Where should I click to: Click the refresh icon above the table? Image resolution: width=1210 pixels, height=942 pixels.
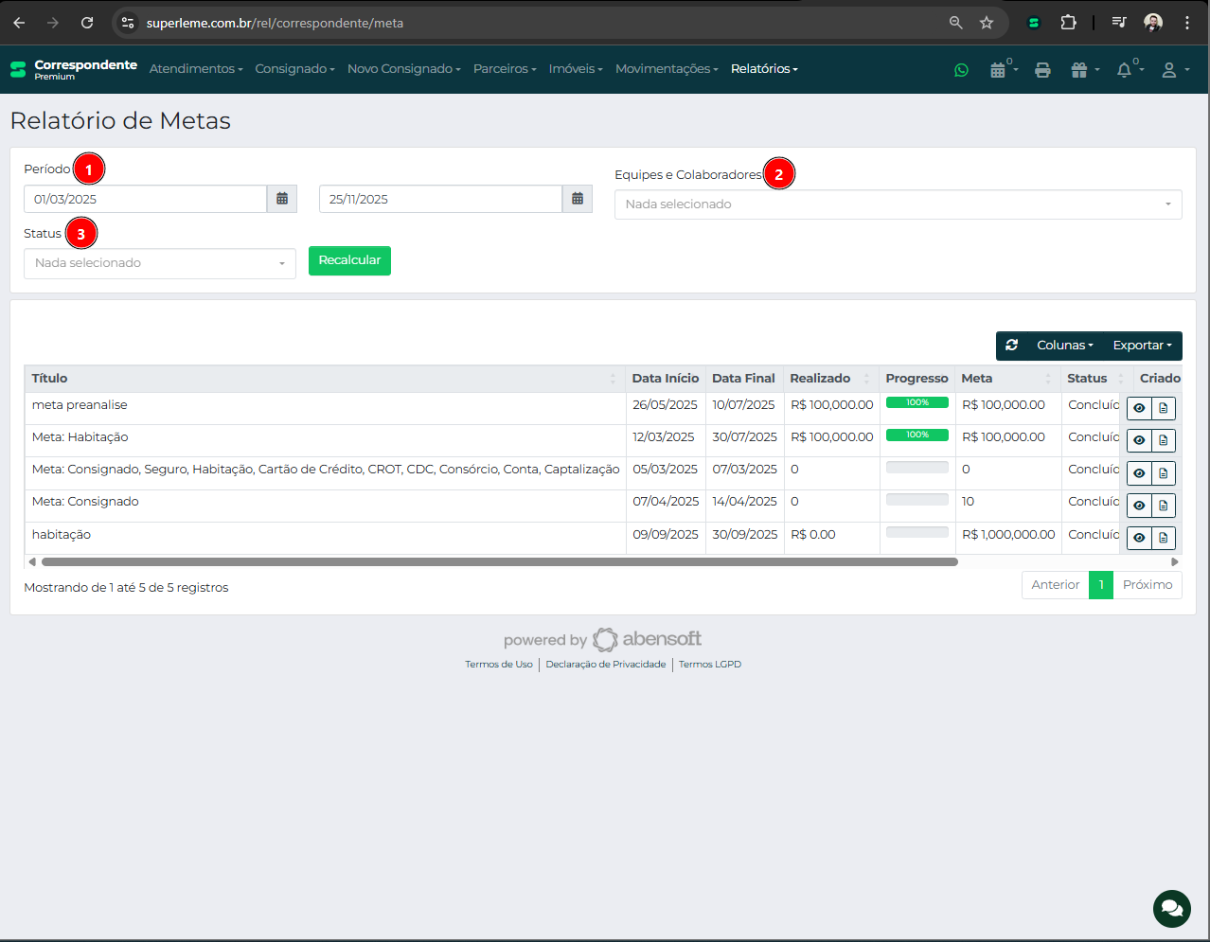pyautogui.click(x=1011, y=346)
